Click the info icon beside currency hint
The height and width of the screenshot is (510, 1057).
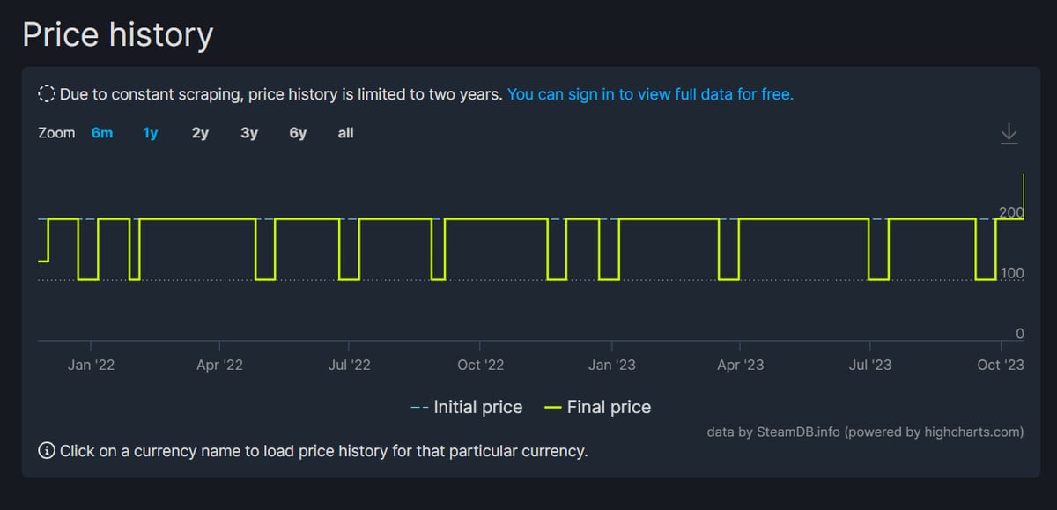tap(47, 451)
